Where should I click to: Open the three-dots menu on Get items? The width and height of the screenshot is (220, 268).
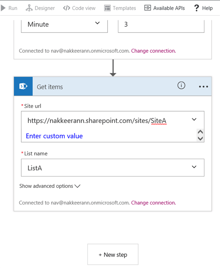click(203, 87)
